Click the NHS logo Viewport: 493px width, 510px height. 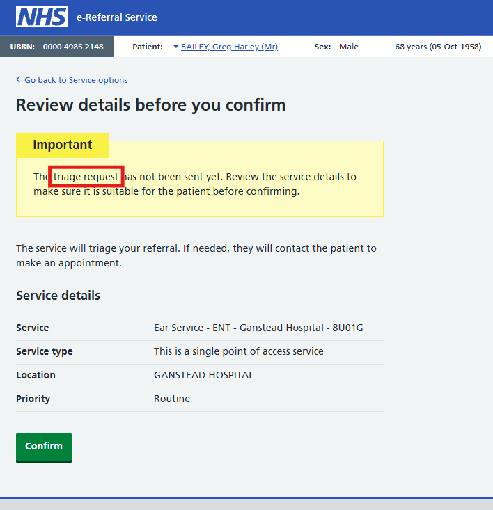point(42,17)
